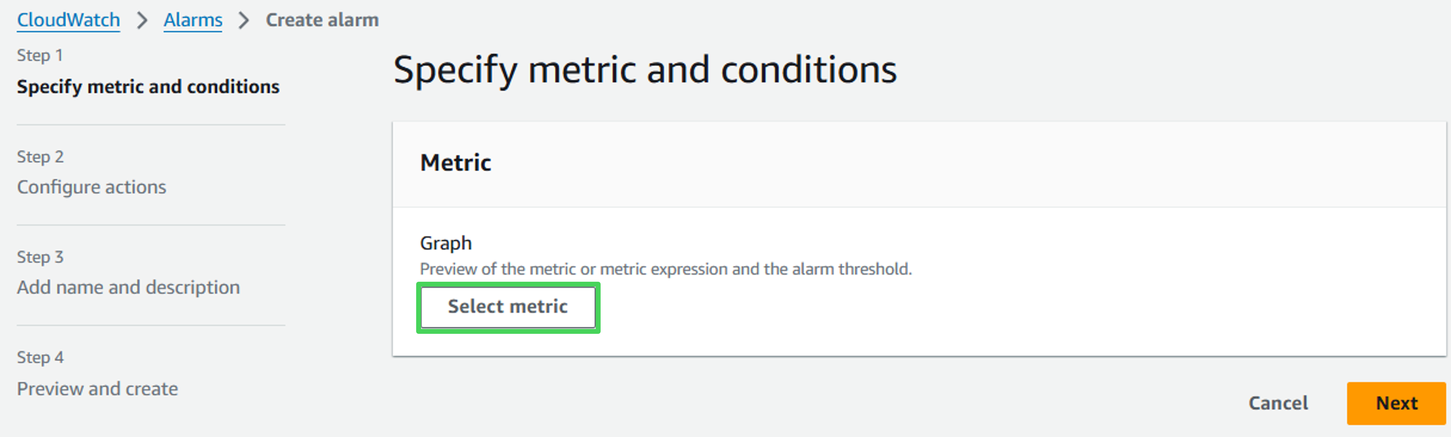Cancel the alarm creation
This screenshot has height=437, width=1451.
1278,403
